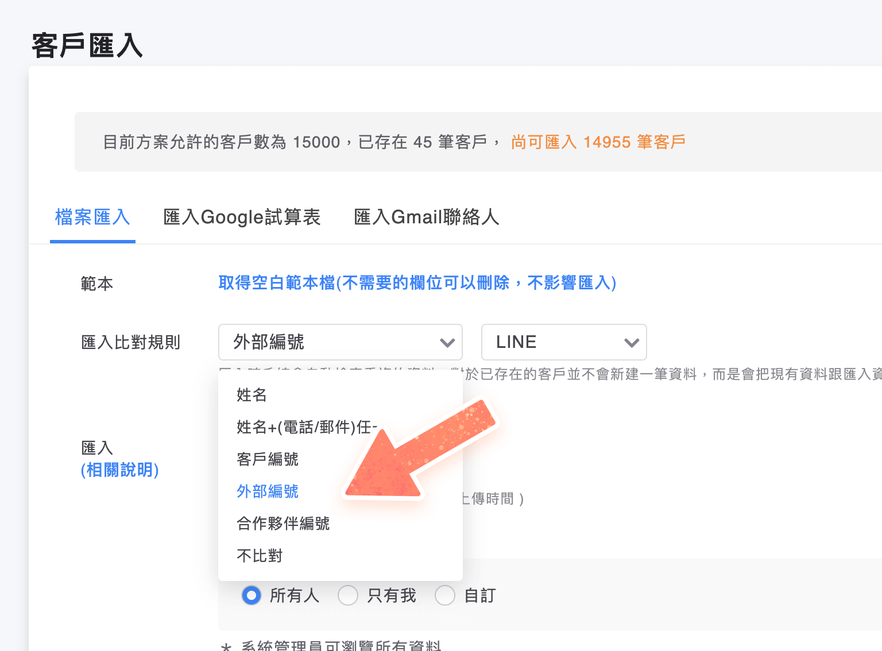Image resolution: width=882 pixels, height=651 pixels.
Task: Open the 匯入Gmail聯絡人 tab
Action: tap(426, 217)
